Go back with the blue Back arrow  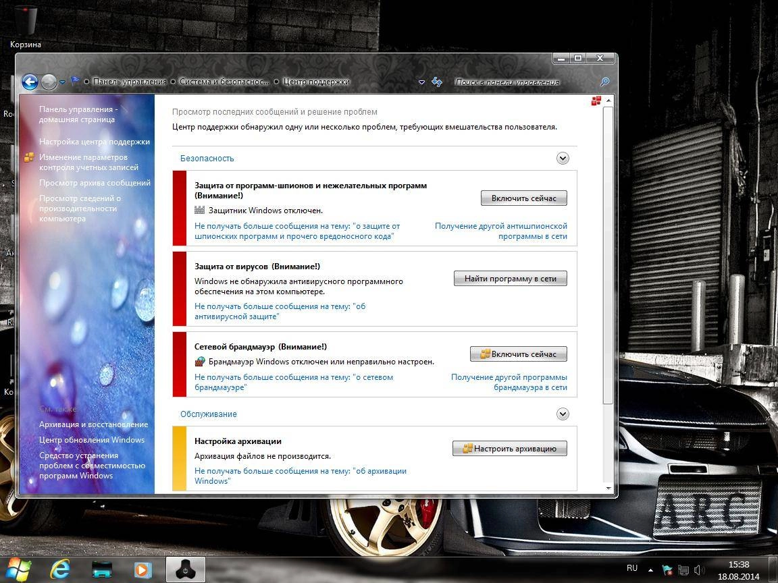[x=30, y=82]
